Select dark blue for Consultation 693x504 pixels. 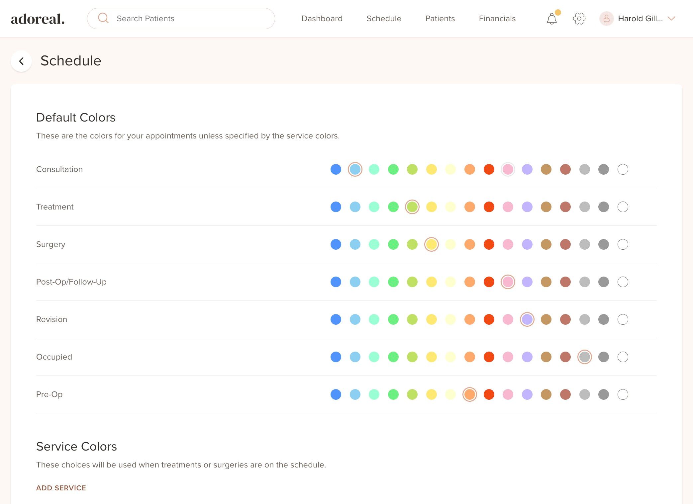click(336, 169)
